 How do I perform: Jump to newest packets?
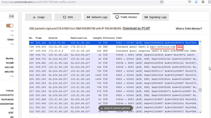point(116,108)
